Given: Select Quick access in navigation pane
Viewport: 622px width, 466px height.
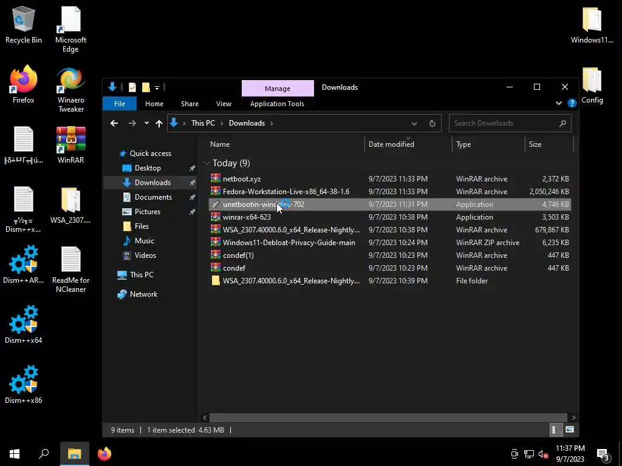Looking at the screenshot, I should point(150,154).
